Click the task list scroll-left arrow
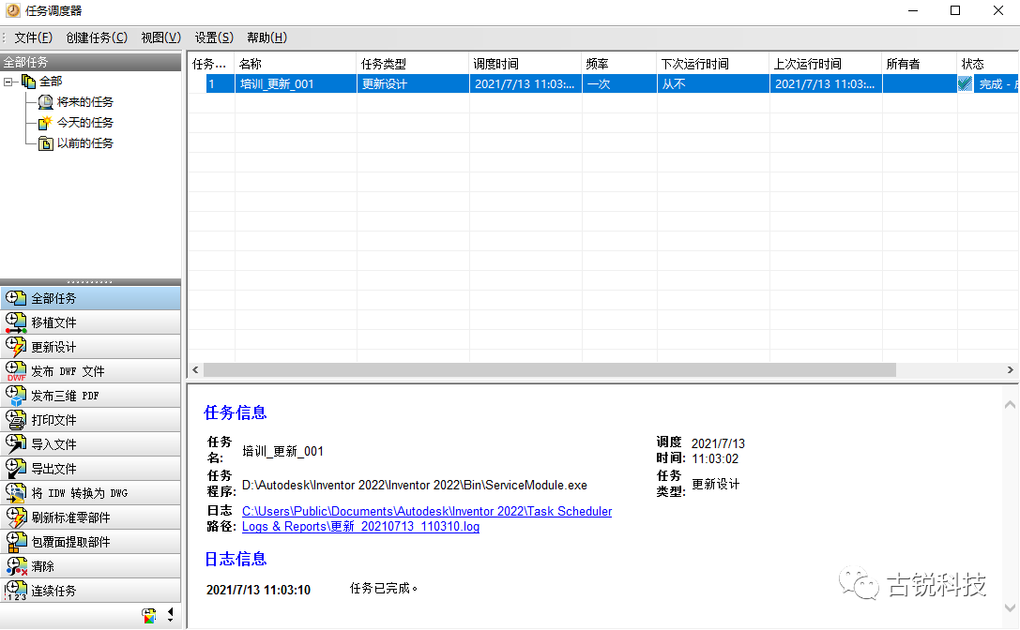Screen dimensions: 1020x630 [x=195, y=370]
